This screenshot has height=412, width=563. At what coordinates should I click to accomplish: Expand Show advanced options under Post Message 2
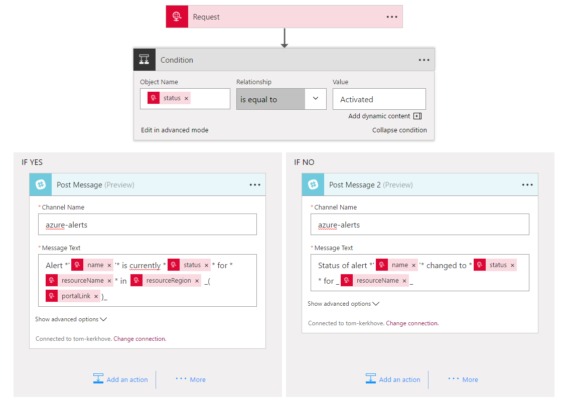(x=344, y=303)
